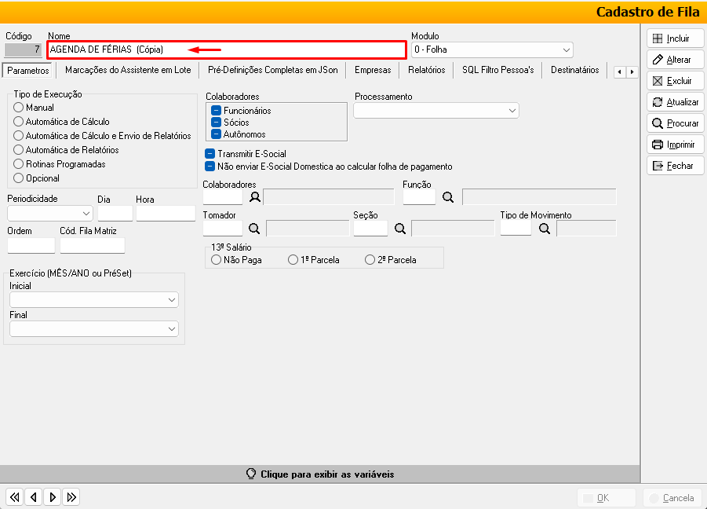This screenshot has height=509, width=707.
Task: Click the Tomador search magnifier icon
Action: coord(254,229)
